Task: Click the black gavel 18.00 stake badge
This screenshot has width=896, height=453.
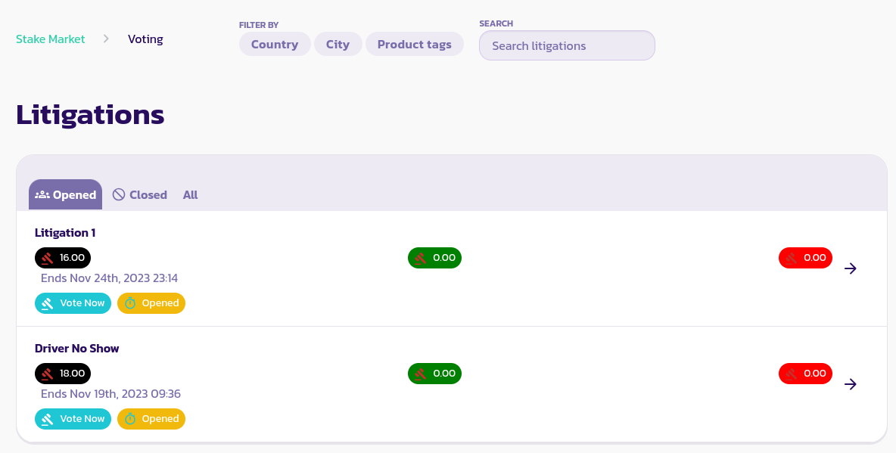Action: [63, 374]
